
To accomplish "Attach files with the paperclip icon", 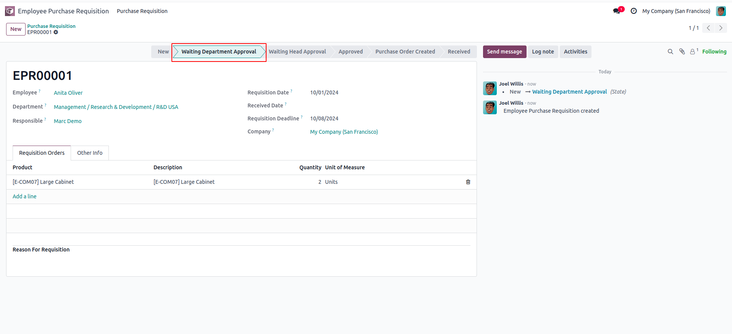I will tap(682, 52).
